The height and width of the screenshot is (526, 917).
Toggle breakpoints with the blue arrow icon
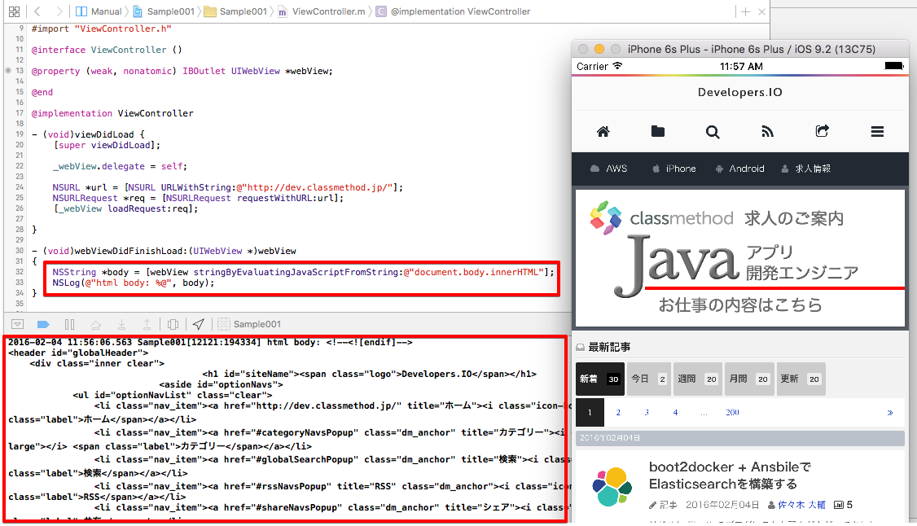(x=43, y=323)
